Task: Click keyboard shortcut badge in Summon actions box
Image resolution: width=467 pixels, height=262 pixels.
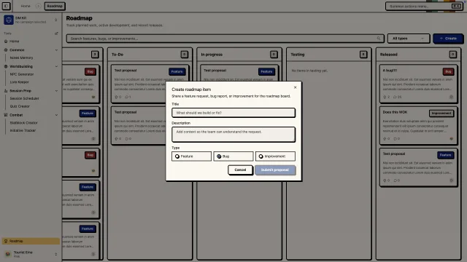Action: click(455, 7)
